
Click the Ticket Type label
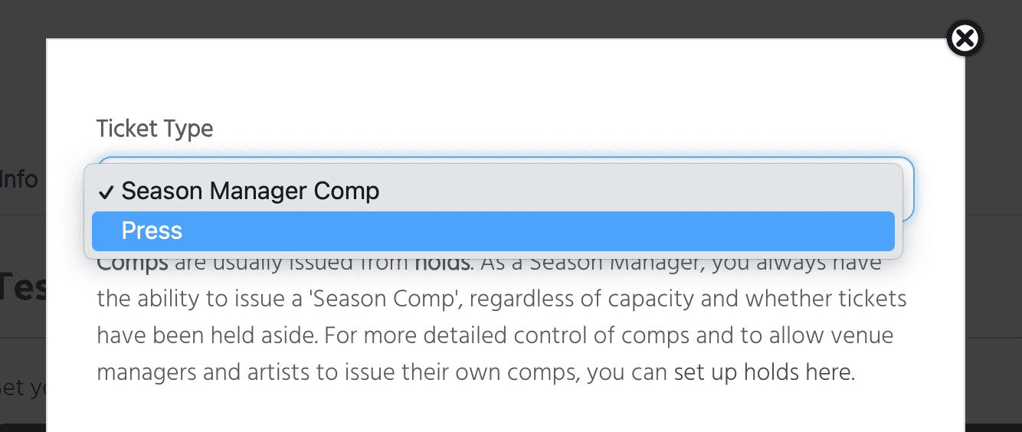(x=155, y=129)
